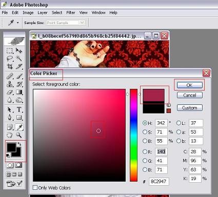Open the Window menu
The width and height of the screenshot is (218, 197).
coord(98,13)
